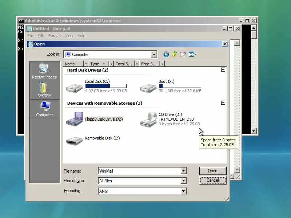The height and width of the screenshot is (218, 291).
Task: Click the cmd.exe window title bar icon
Action: [21, 21]
